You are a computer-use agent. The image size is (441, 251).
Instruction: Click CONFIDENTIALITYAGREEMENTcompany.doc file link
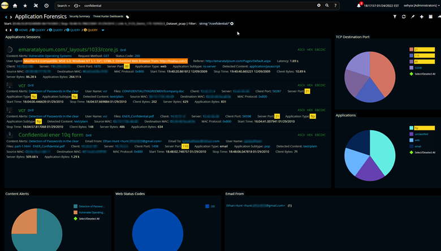tap(153, 92)
